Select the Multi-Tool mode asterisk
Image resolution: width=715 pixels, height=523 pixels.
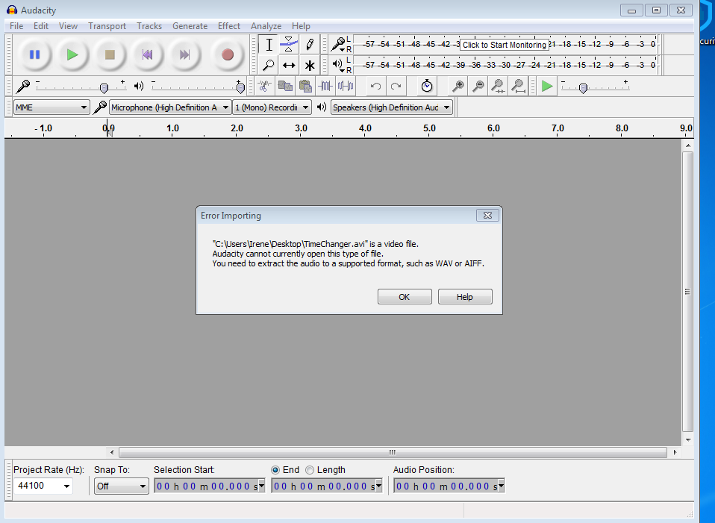[x=309, y=65]
